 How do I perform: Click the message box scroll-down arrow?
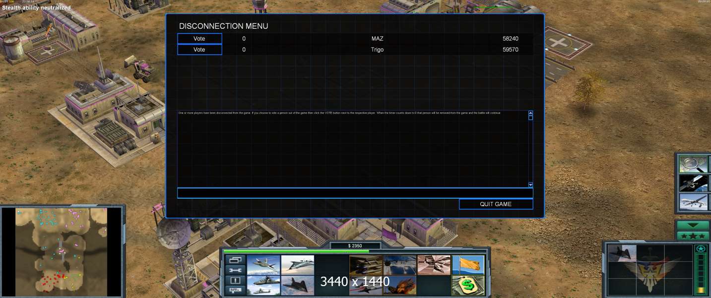(530, 184)
